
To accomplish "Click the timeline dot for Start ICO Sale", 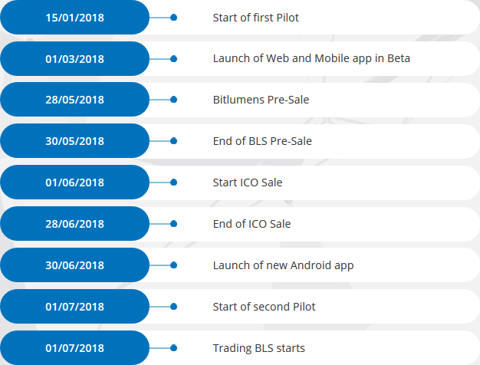I will click(173, 182).
